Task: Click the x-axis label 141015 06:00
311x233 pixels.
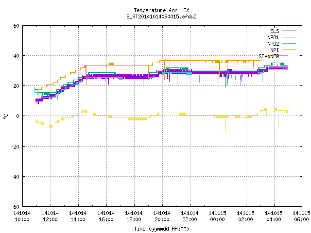Action: (x=302, y=216)
